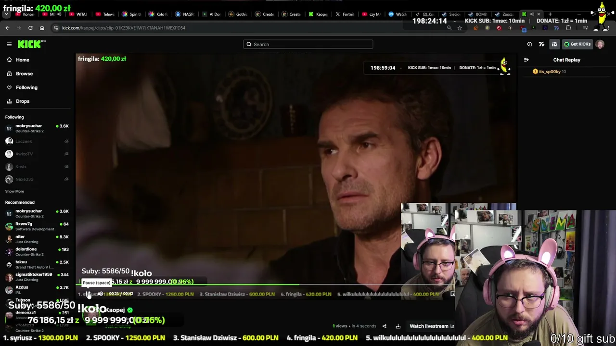Open niter recommended channel
Screen dimensions: 616x346
(x=37, y=239)
